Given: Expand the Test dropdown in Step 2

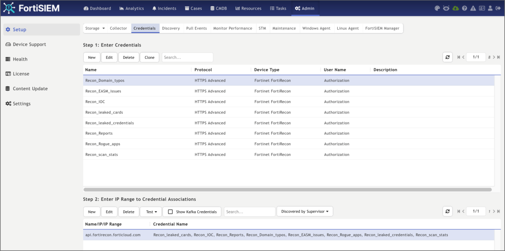Looking at the screenshot, I should click(x=150, y=212).
